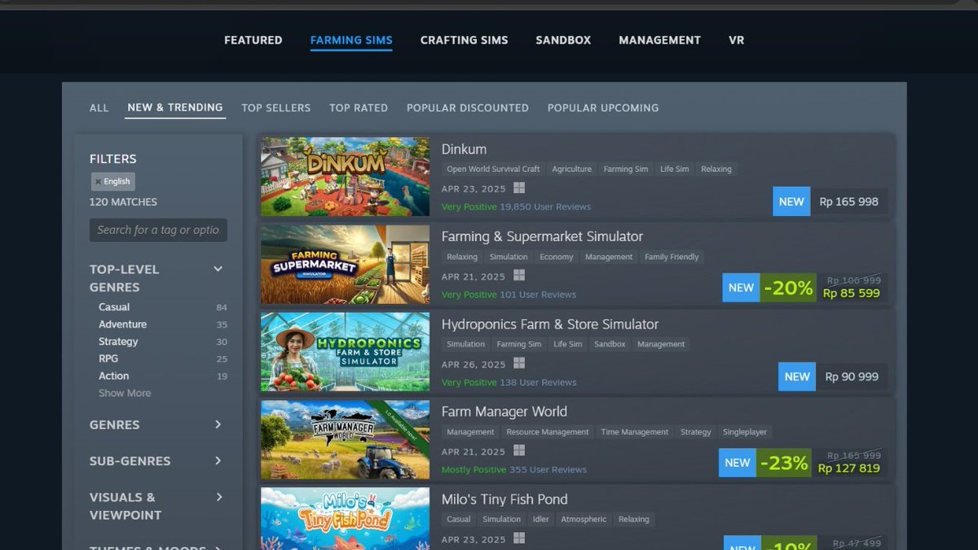Click Farm Manager World title
The image size is (978, 550).
[504, 411]
